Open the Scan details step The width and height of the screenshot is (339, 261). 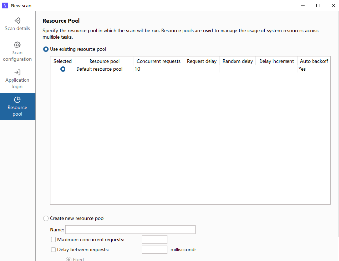[x=17, y=24]
